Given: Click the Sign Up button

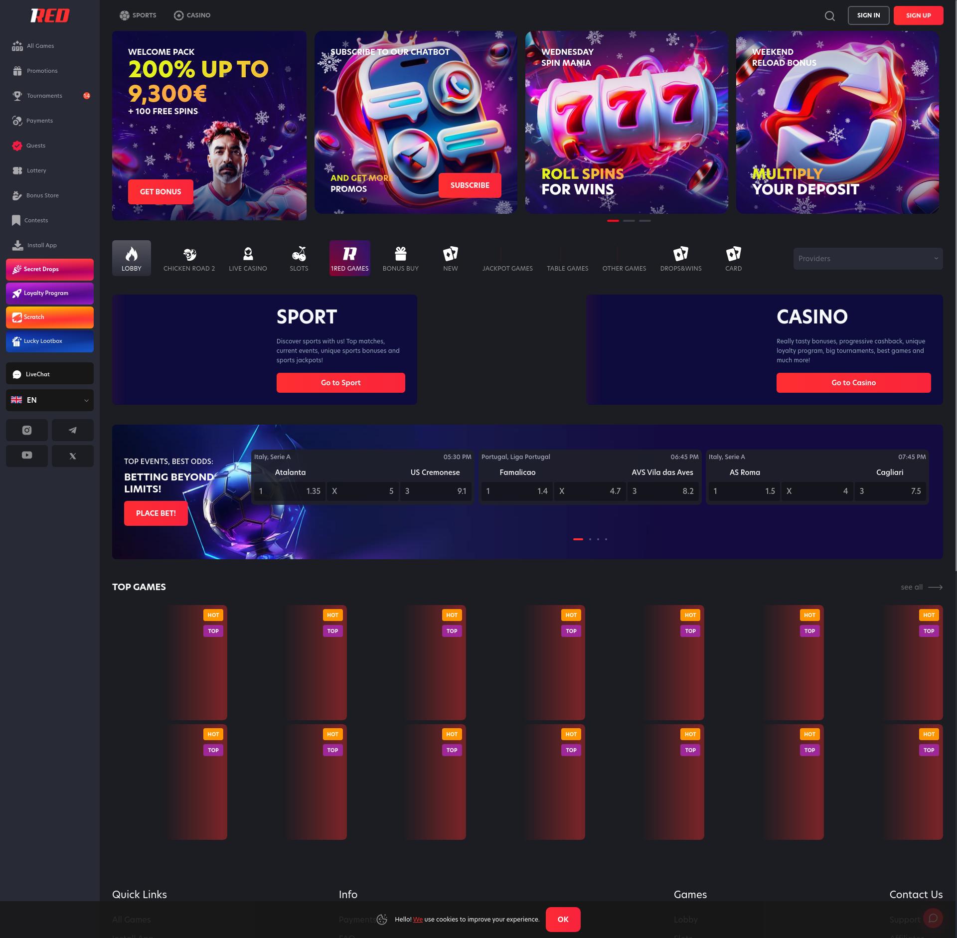Looking at the screenshot, I should (918, 15).
